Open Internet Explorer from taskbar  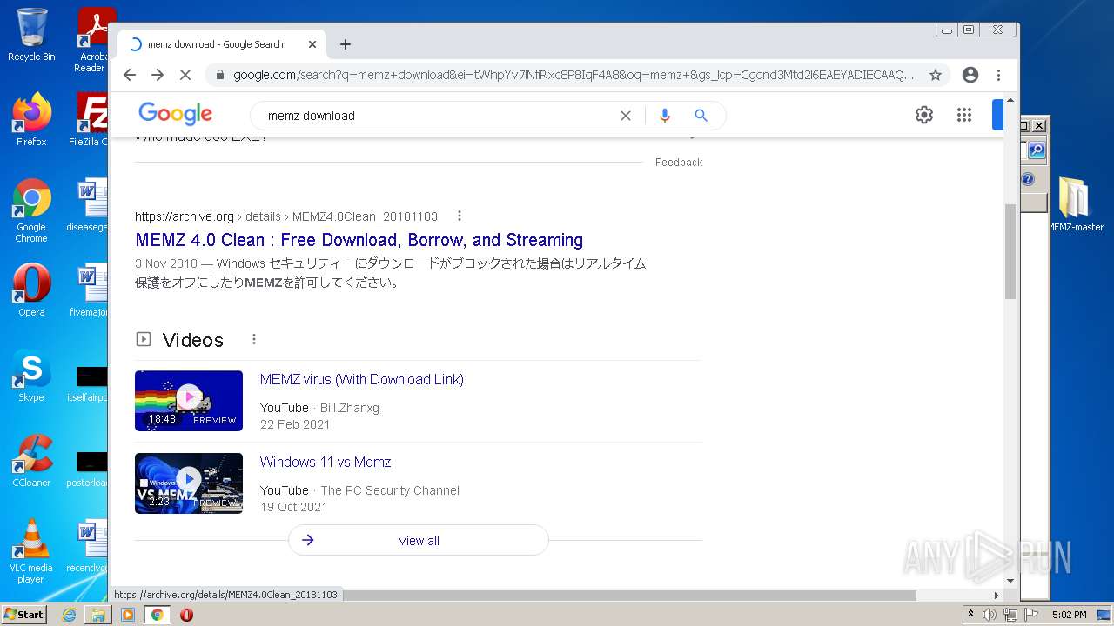[x=69, y=615]
